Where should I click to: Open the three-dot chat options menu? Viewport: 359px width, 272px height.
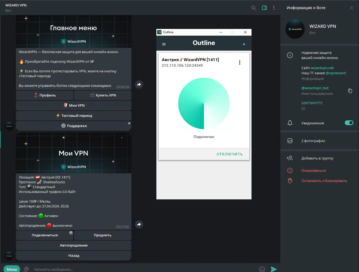point(274,8)
